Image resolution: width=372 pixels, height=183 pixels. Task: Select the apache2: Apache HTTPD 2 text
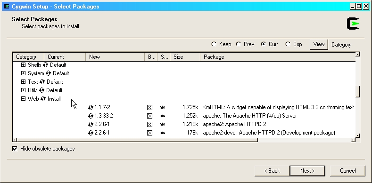234,125
